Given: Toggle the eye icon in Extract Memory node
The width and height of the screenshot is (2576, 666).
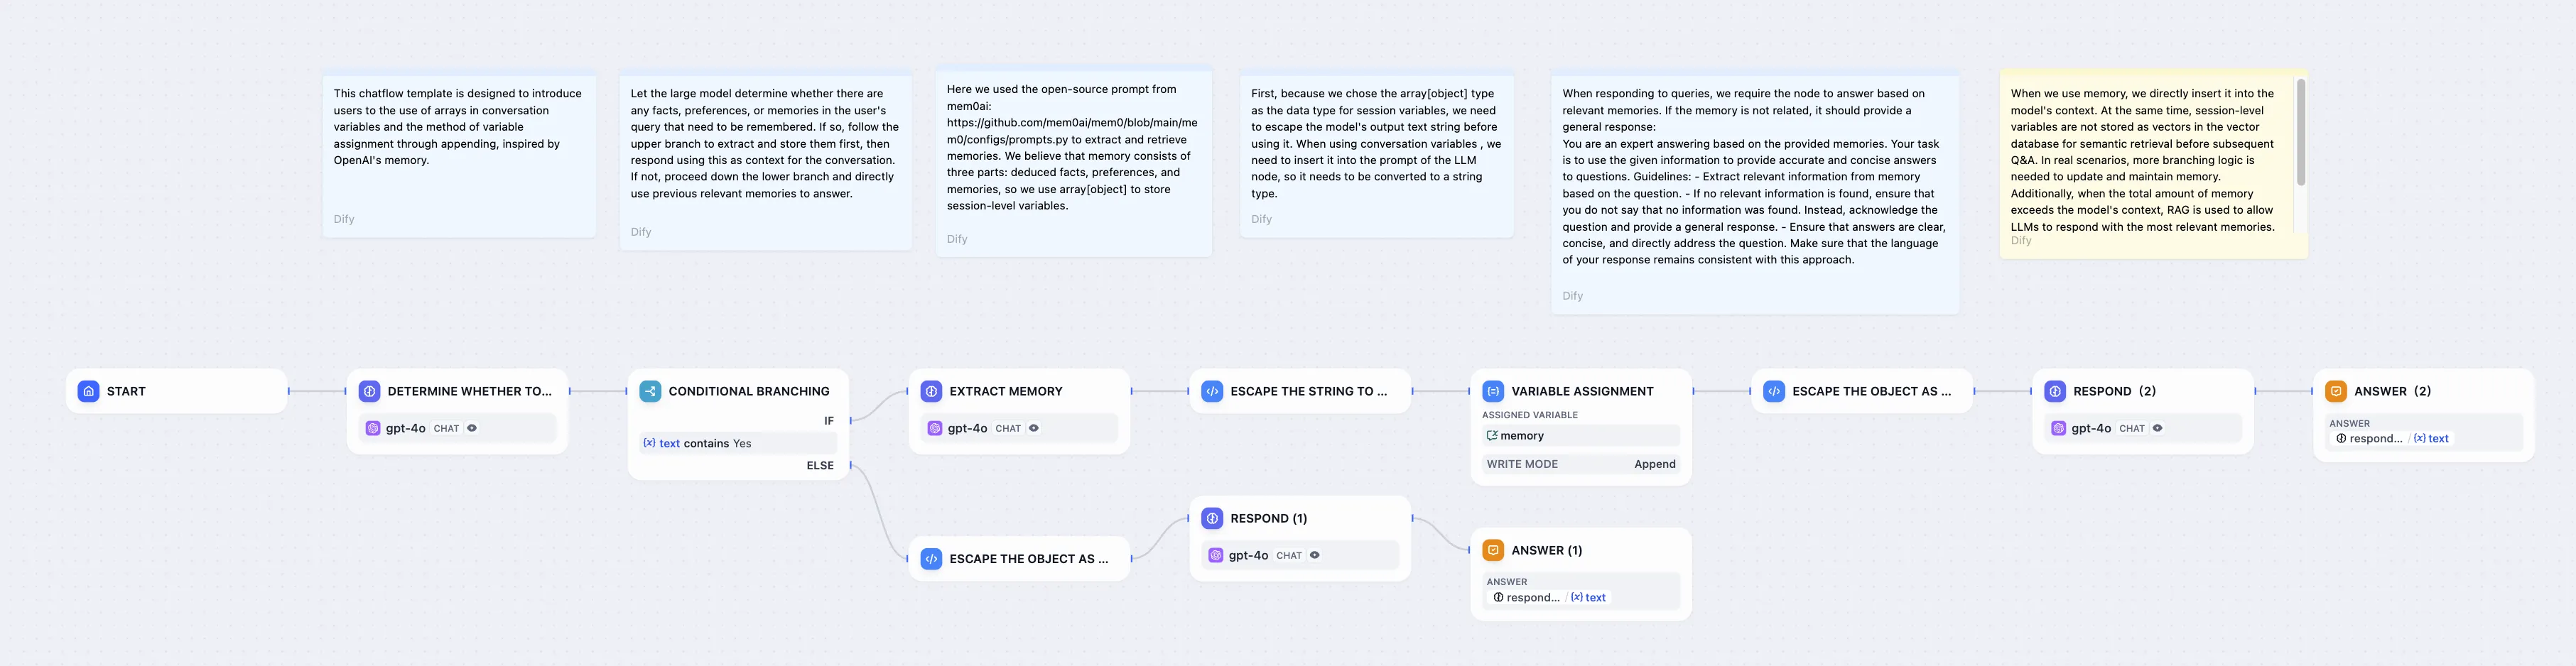Looking at the screenshot, I should pos(1034,428).
